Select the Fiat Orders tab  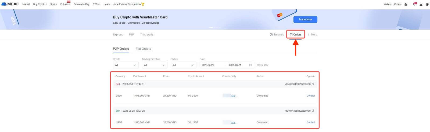tap(143, 49)
